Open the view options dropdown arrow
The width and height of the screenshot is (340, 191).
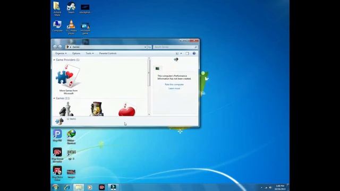click(181, 53)
